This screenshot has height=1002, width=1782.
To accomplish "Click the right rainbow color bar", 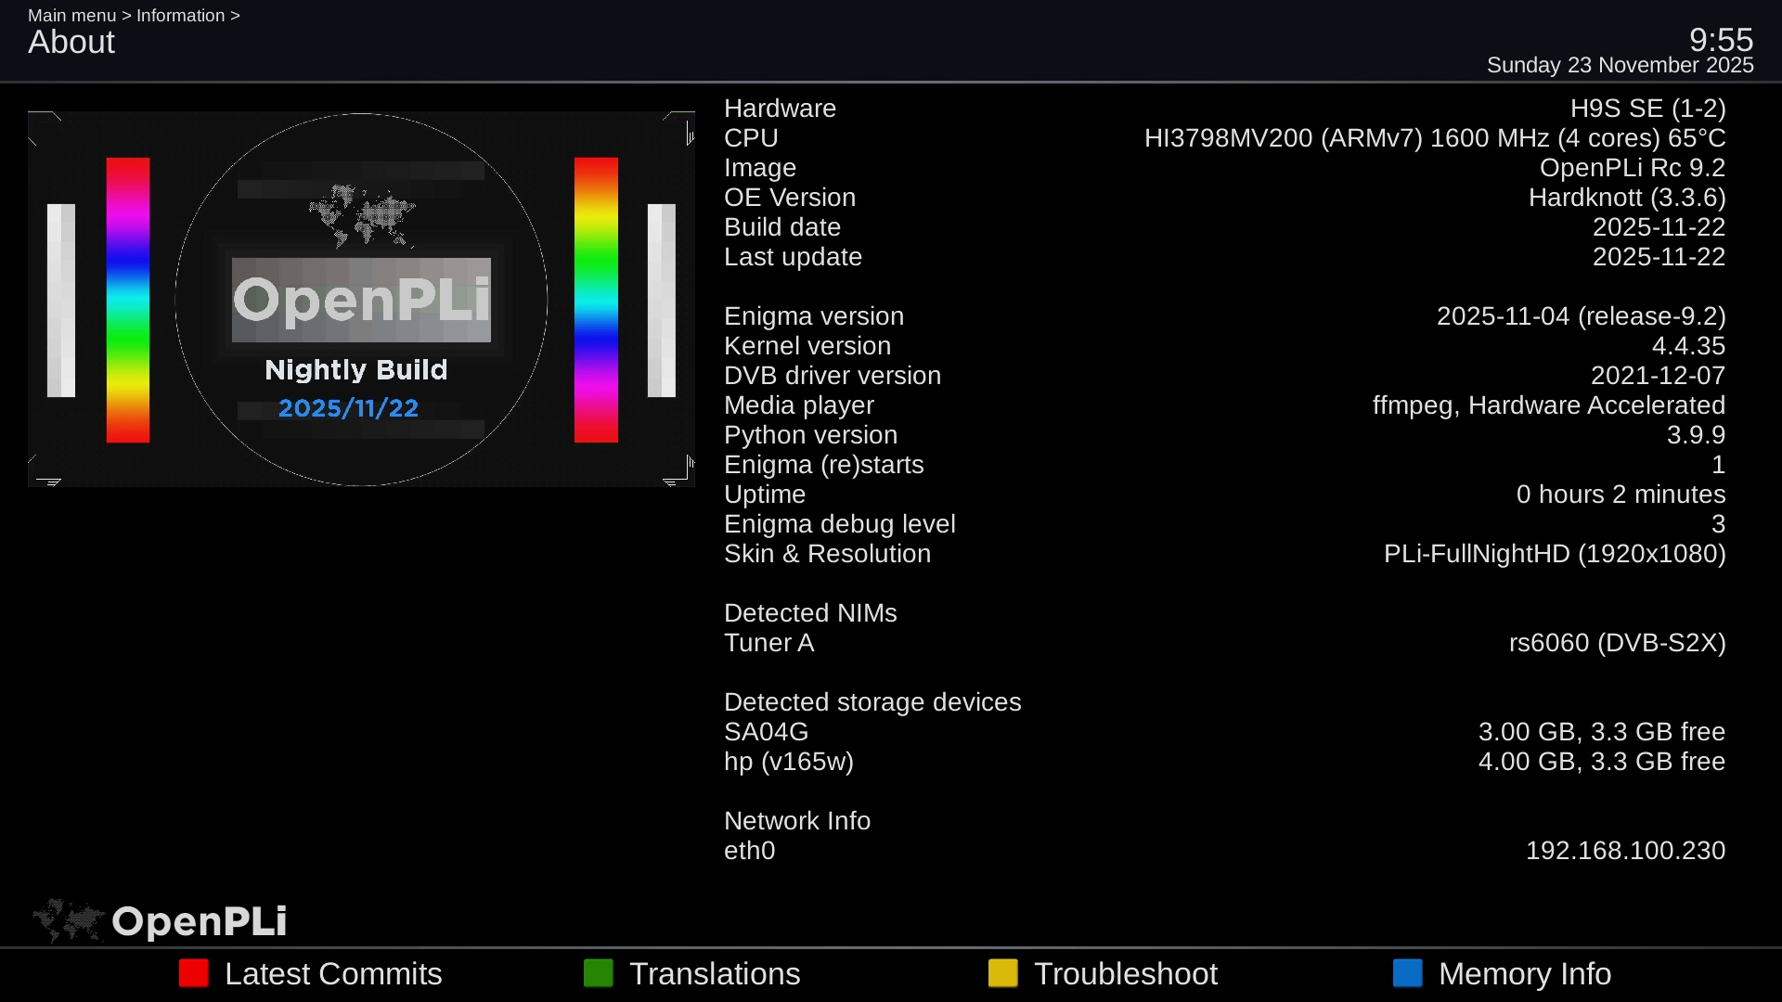I will 596,300.
